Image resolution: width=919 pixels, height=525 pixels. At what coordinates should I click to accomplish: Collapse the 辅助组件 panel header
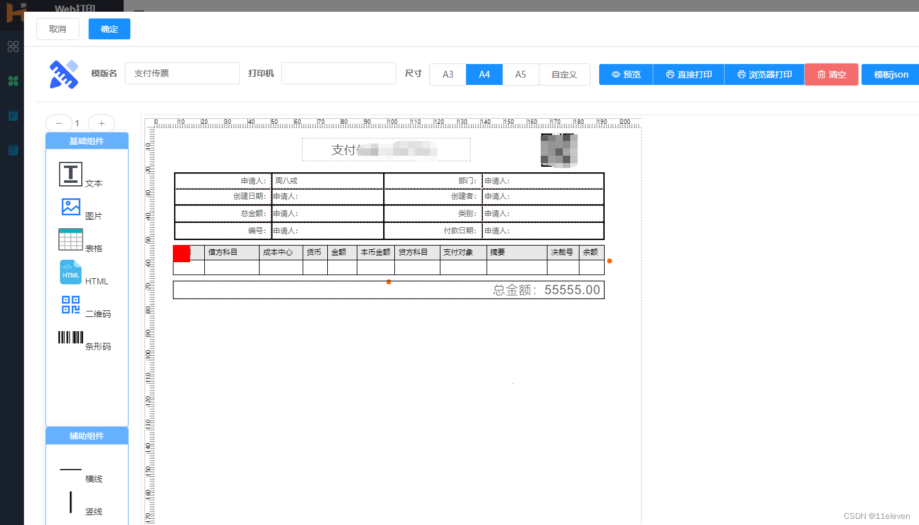[87, 436]
